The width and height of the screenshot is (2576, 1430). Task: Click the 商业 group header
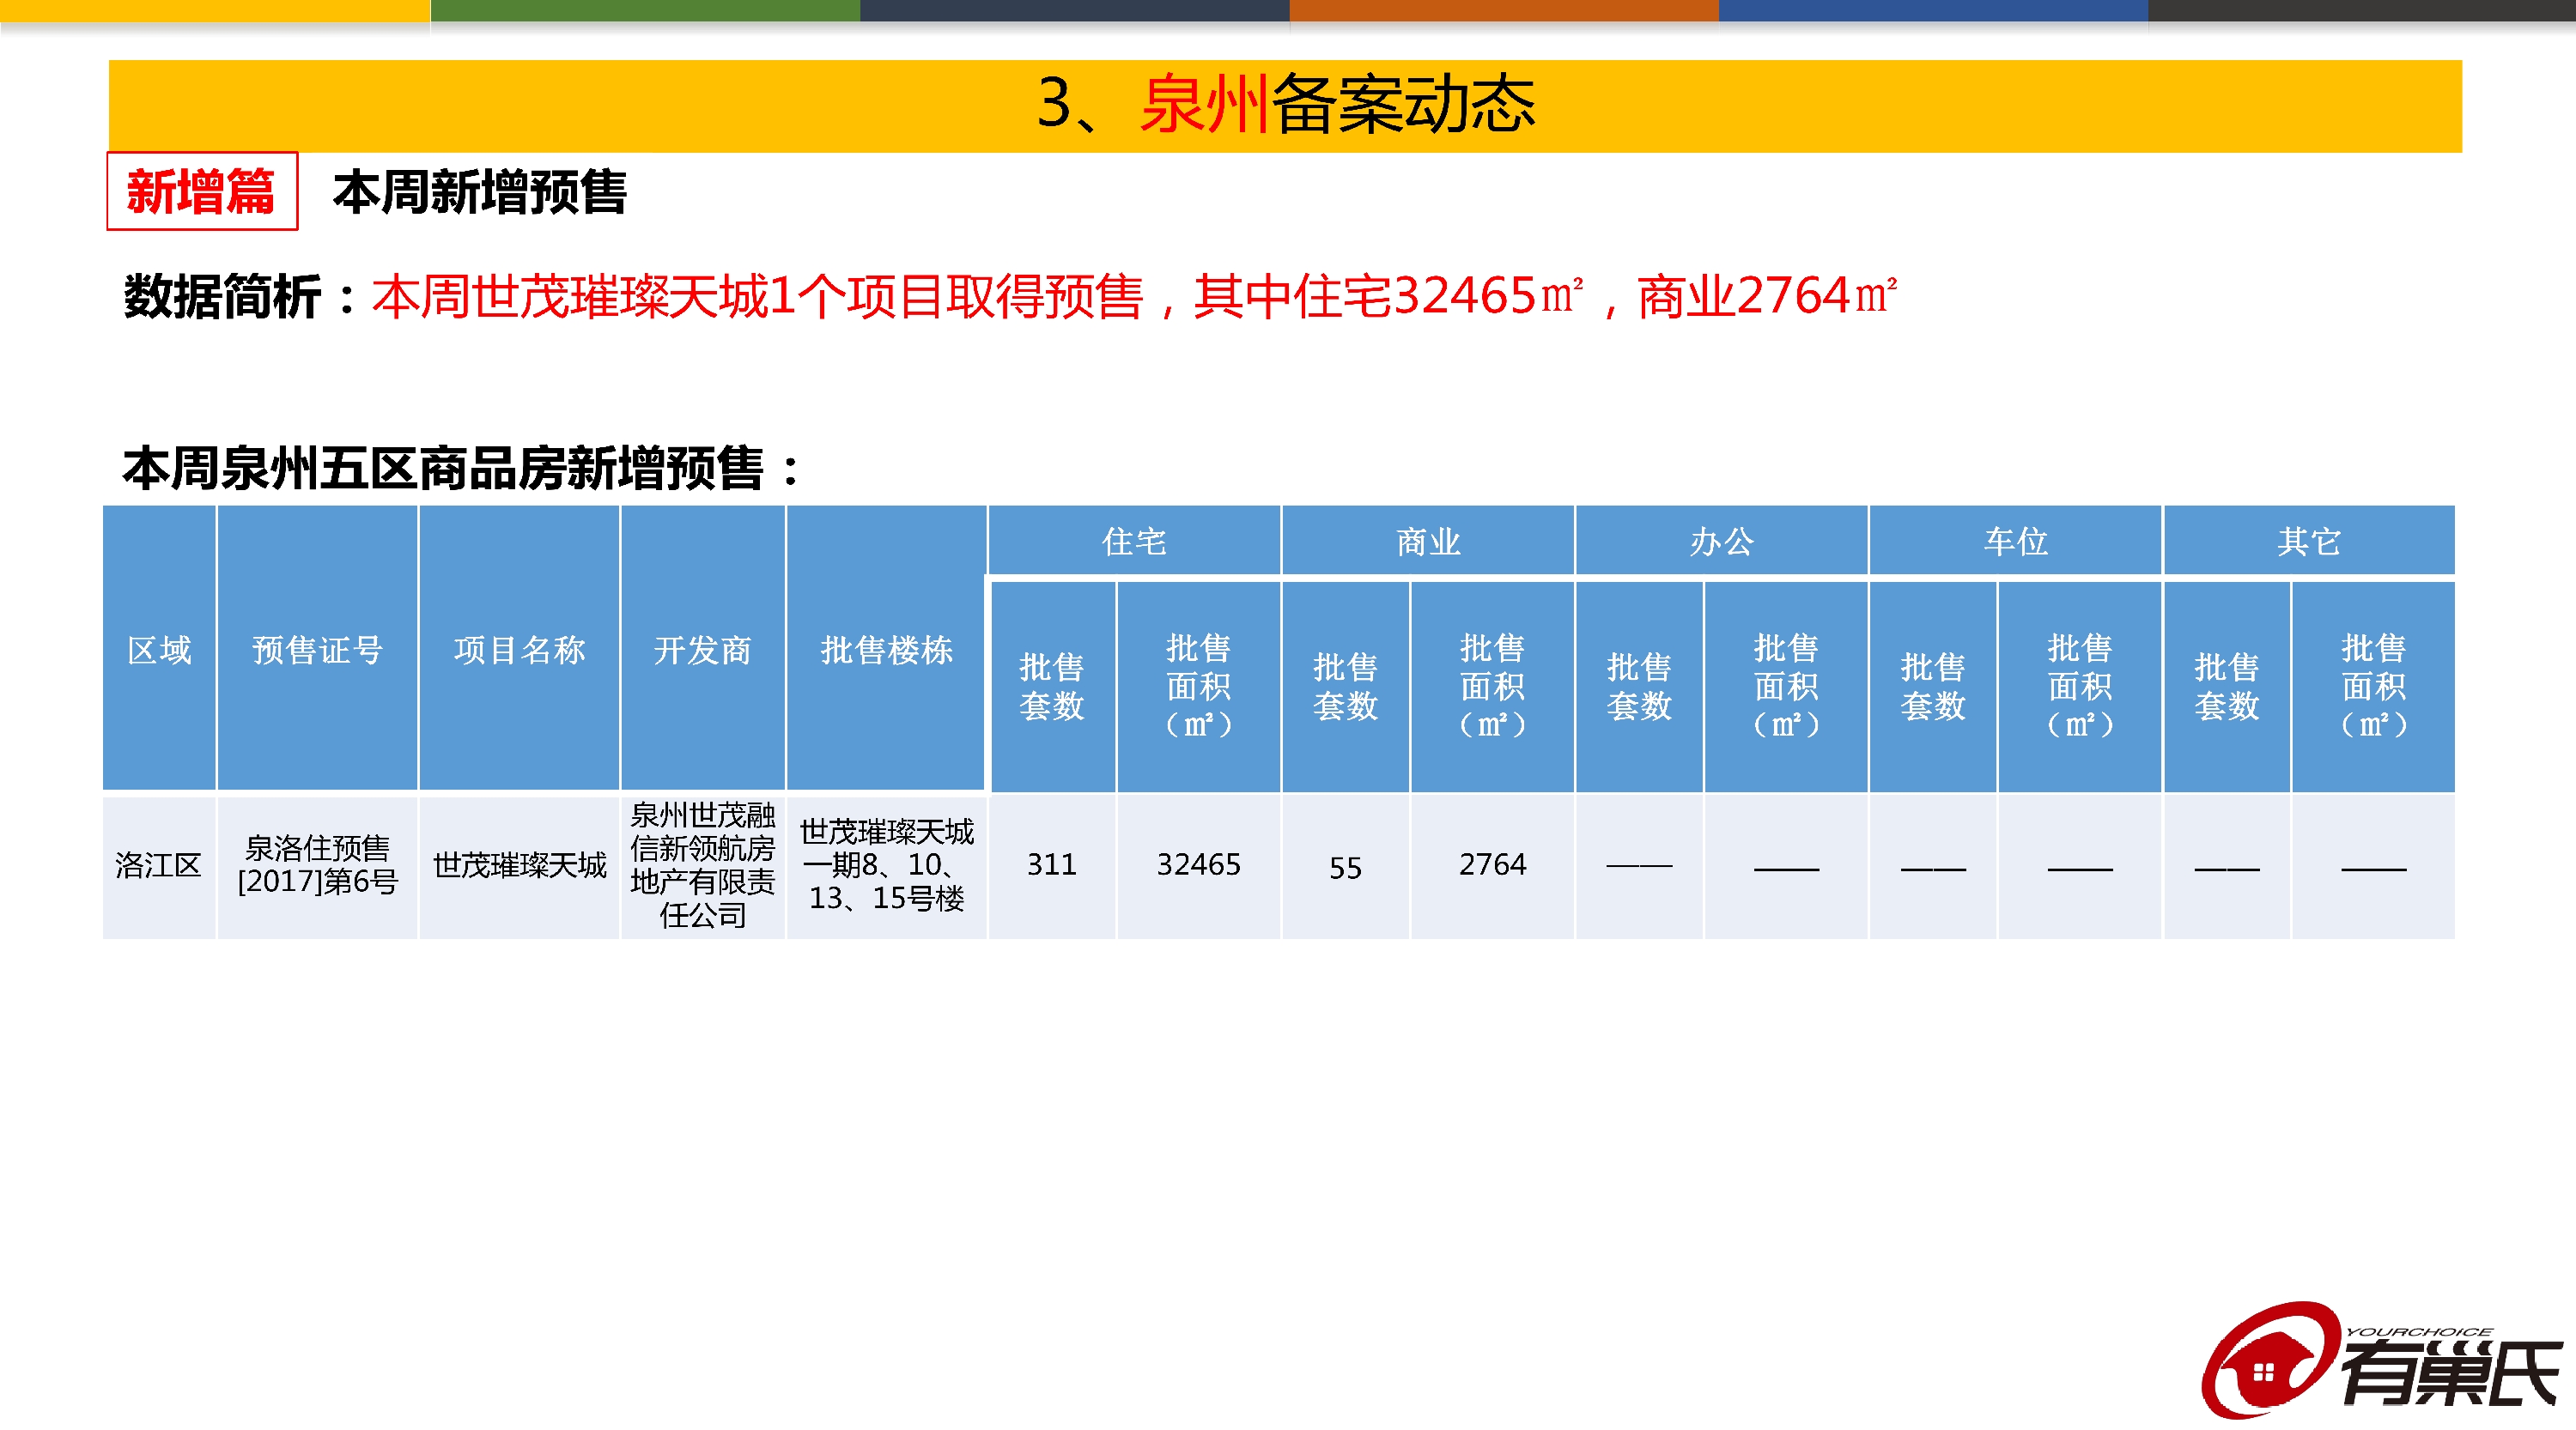click(x=1428, y=541)
